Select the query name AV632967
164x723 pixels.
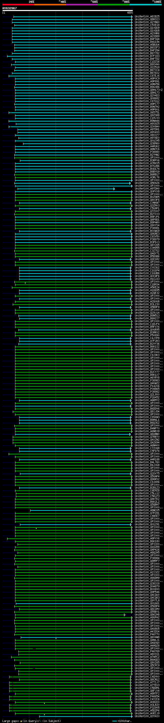coord(9,8)
